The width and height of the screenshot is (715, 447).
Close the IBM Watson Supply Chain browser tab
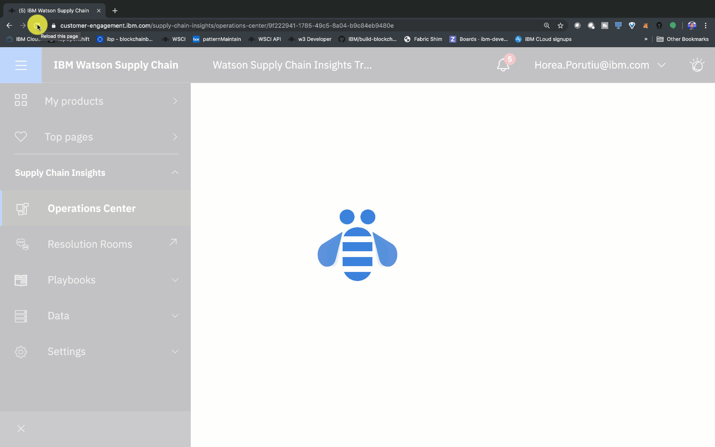coord(98,11)
